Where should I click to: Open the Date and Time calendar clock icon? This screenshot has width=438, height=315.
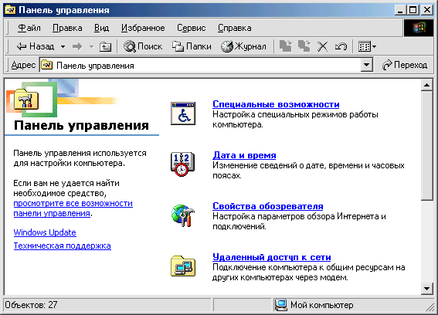click(x=182, y=164)
